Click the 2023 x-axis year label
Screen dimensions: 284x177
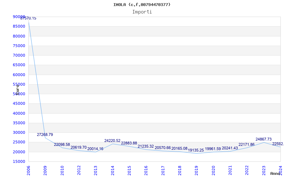(x=264, y=171)
